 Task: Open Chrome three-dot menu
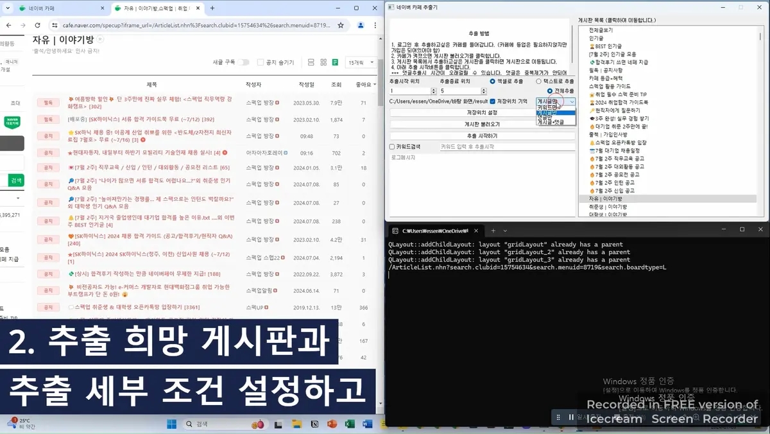coord(376,25)
